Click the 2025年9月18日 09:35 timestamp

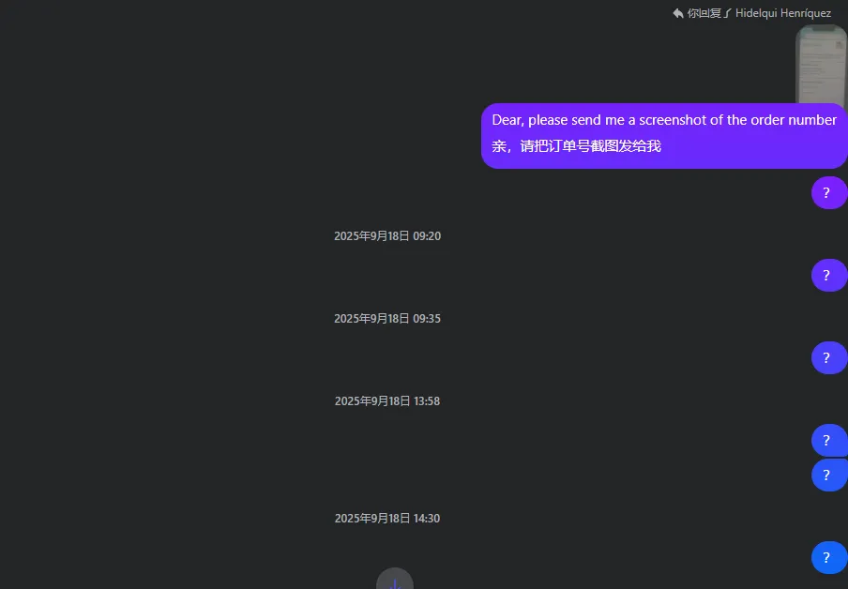pyautogui.click(x=387, y=319)
